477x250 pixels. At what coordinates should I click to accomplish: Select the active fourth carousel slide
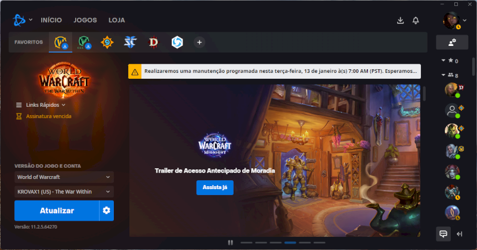[x=290, y=243]
